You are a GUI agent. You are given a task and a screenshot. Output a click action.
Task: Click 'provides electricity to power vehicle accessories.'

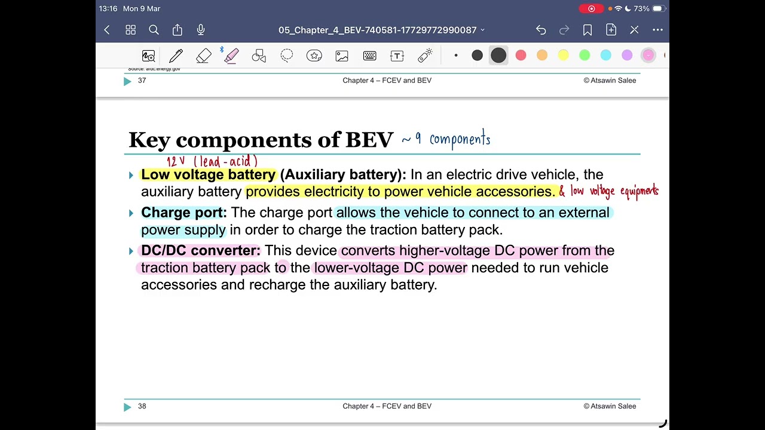click(x=400, y=192)
